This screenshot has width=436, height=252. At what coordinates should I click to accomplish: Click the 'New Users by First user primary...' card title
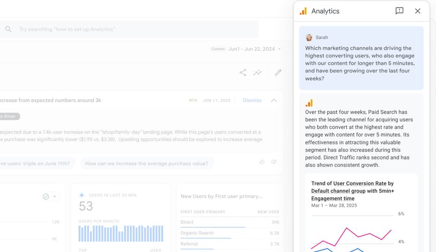point(222,196)
